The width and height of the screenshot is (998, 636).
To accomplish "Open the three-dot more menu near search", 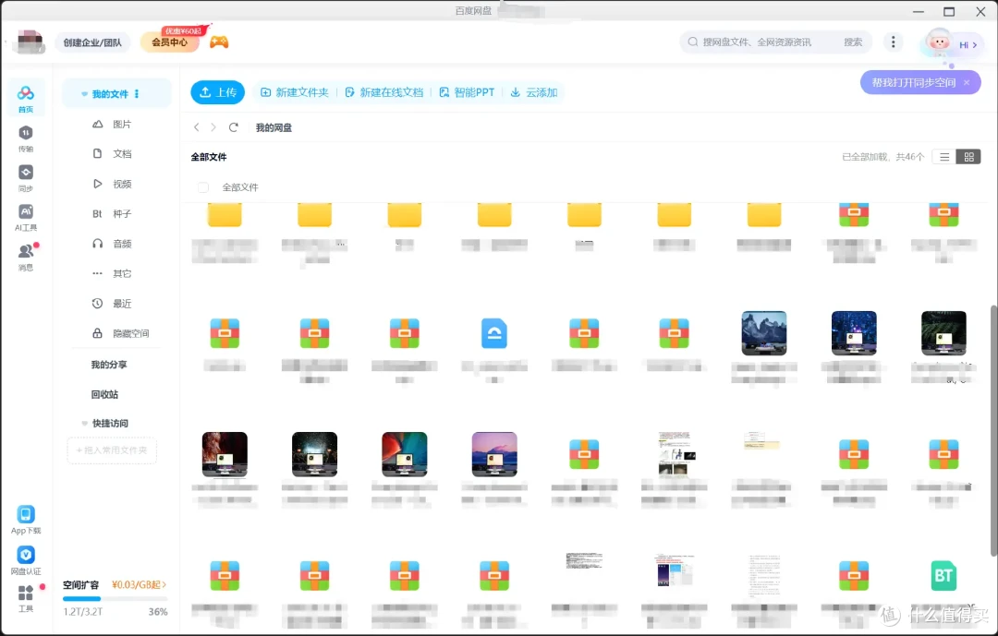I will tap(893, 42).
